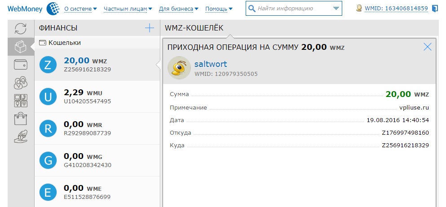The width and height of the screenshot is (446, 207).
Task: Select the 0,00 WMG wallet row
Action: pos(97,160)
